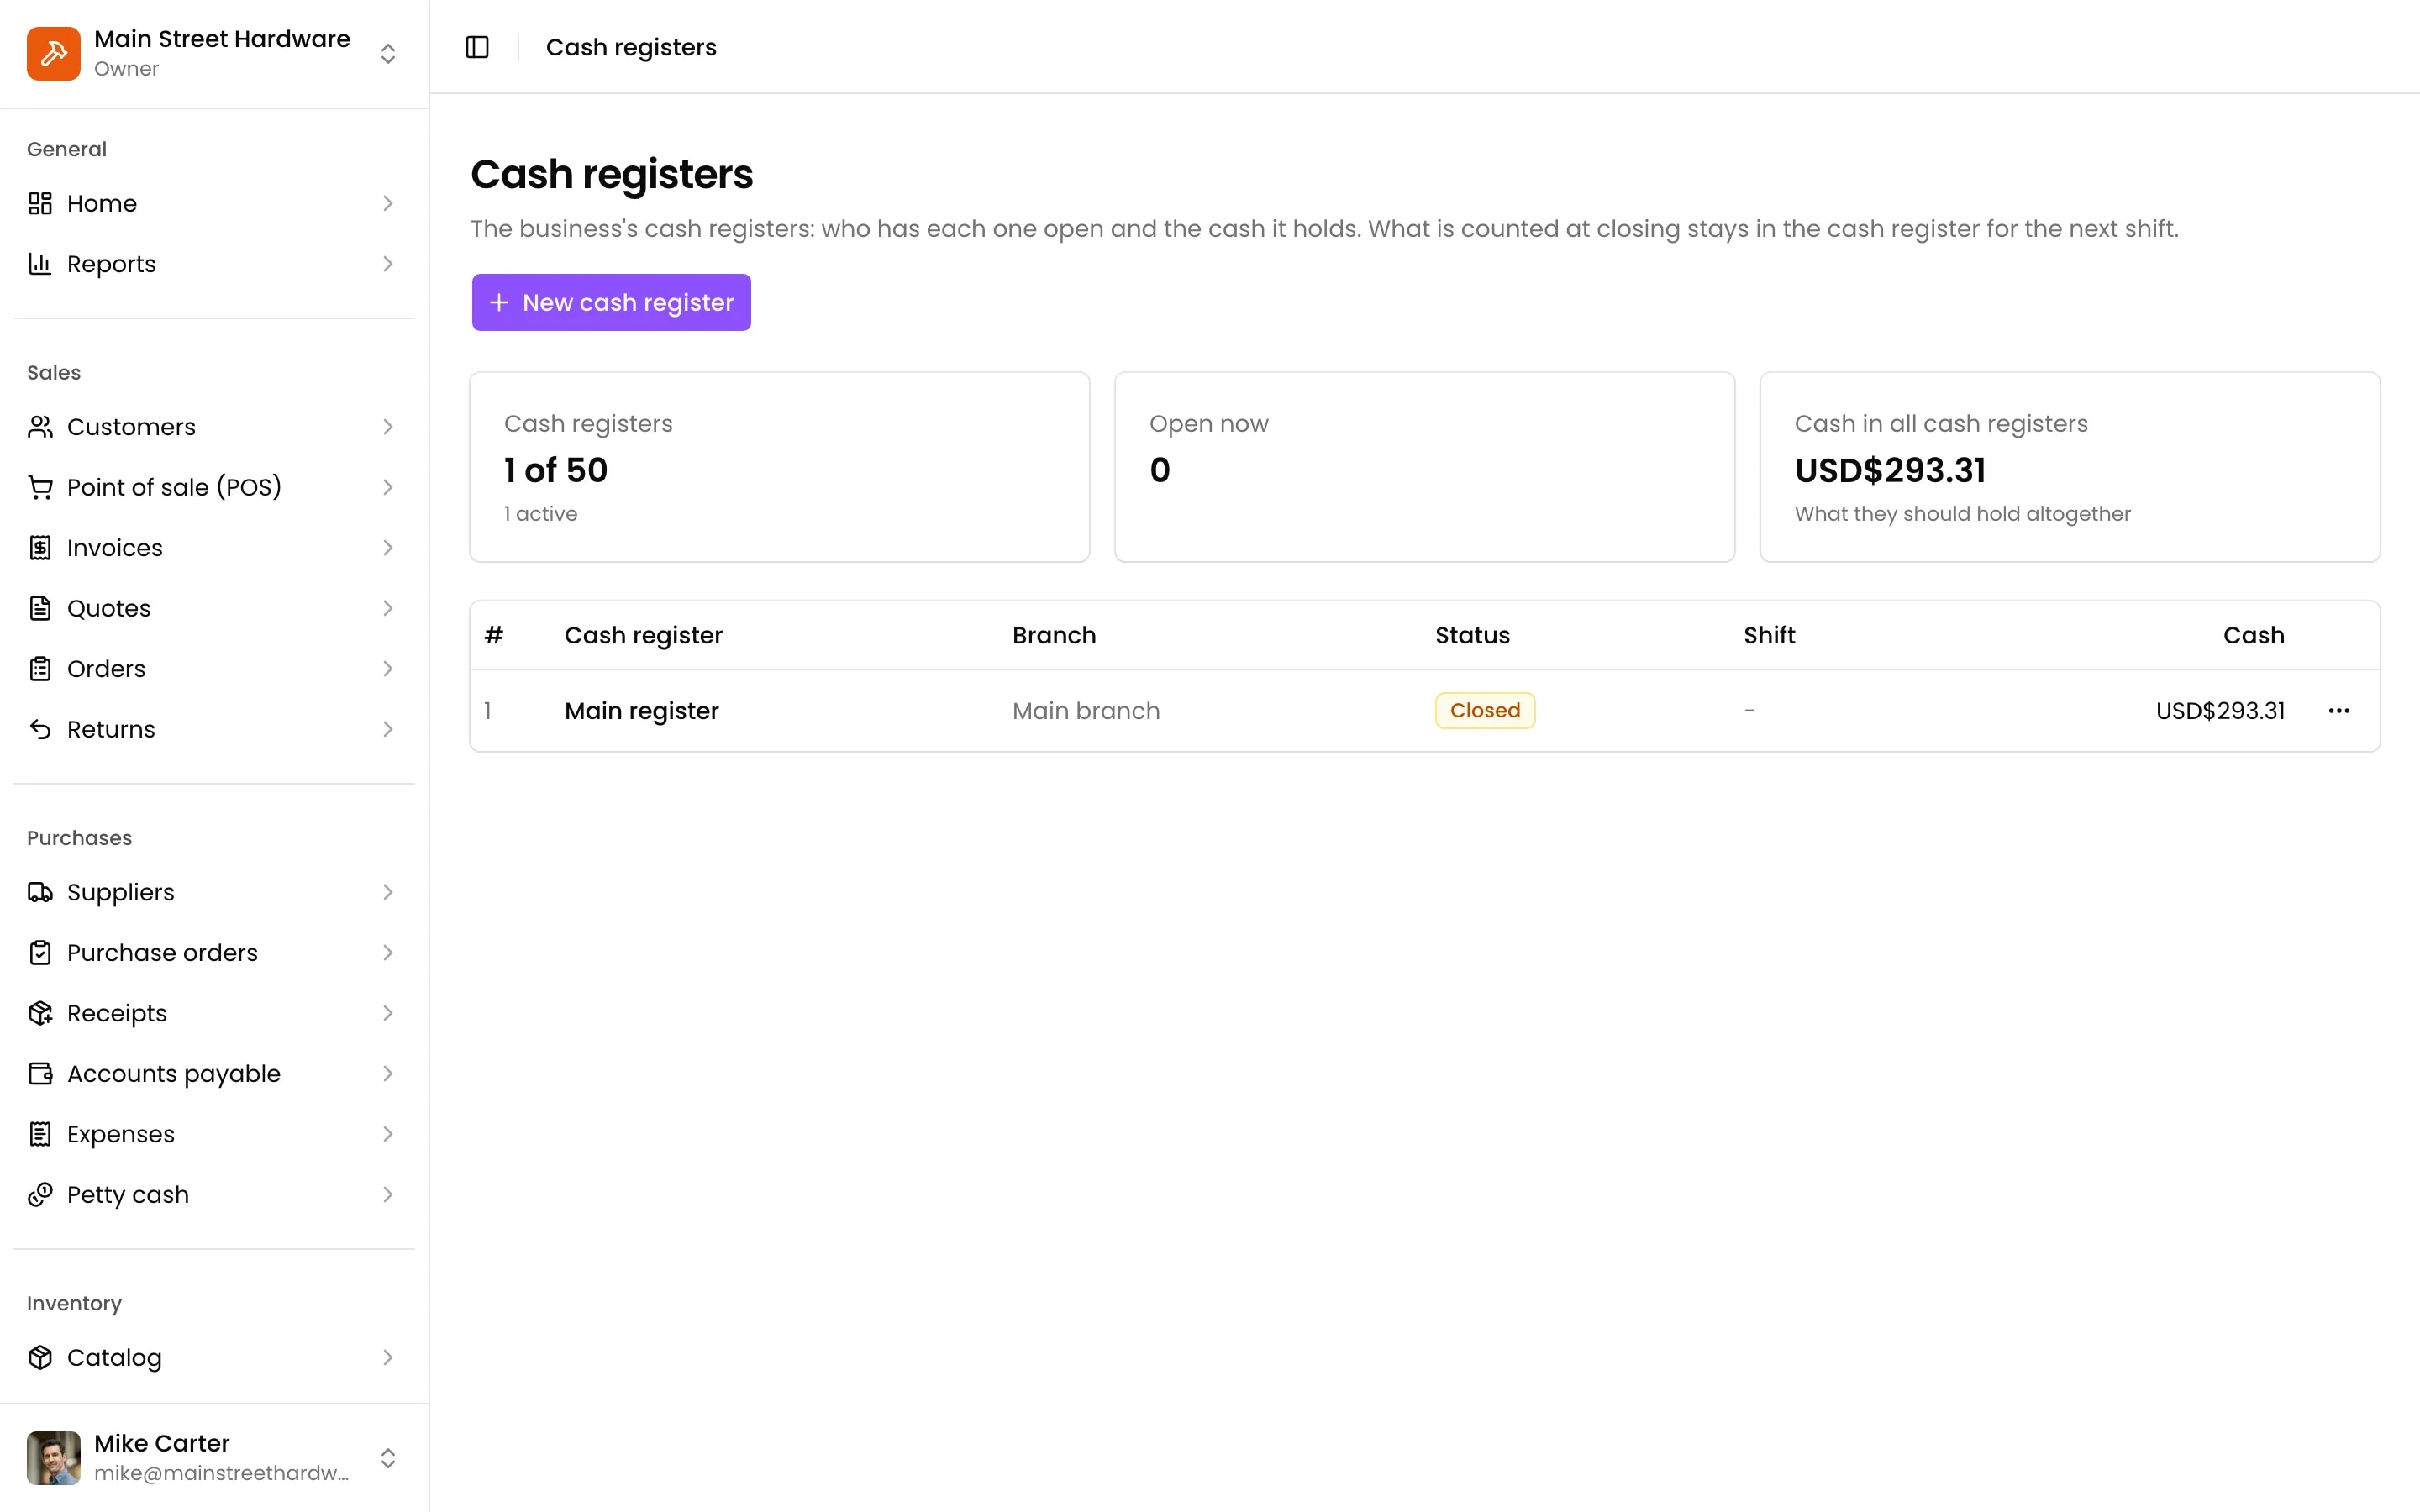Image resolution: width=2420 pixels, height=1512 pixels.
Task: Click the Status column header
Action: [x=1472, y=635]
